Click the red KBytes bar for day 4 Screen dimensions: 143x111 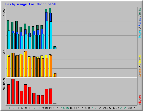point(21,98)
